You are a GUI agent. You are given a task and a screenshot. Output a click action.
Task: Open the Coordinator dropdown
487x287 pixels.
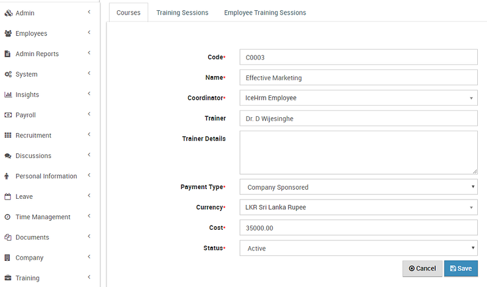(359, 98)
